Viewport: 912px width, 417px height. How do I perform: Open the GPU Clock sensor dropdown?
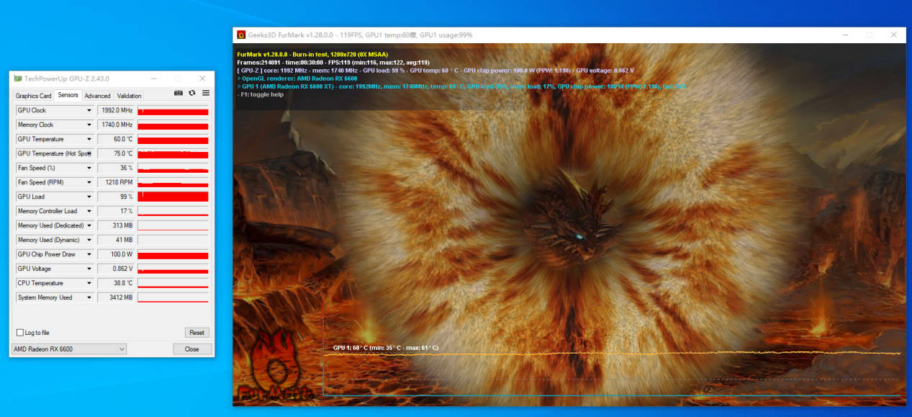pos(89,110)
